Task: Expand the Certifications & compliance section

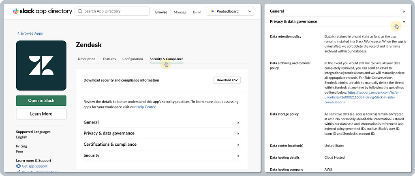Action: pos(162,145)
